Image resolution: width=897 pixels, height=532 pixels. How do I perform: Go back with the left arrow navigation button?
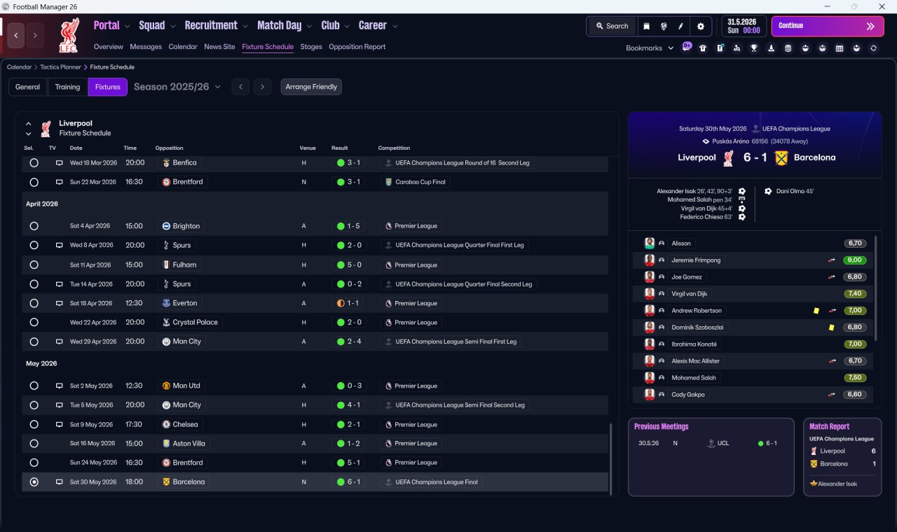[x=16, y=35]
